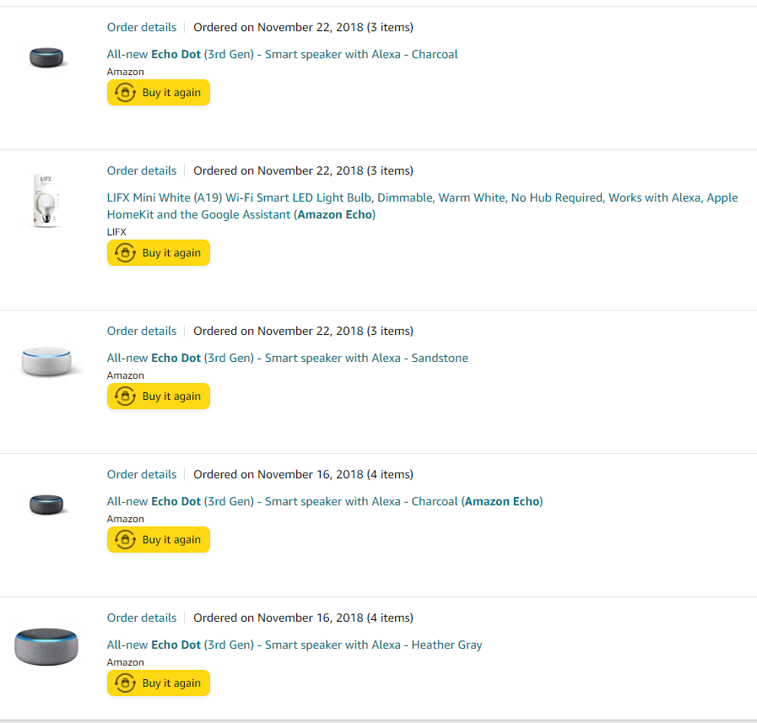Click the Buy it again label for the LIFX bulb
Screen dimensions: 757x723
tap(171, 252)
